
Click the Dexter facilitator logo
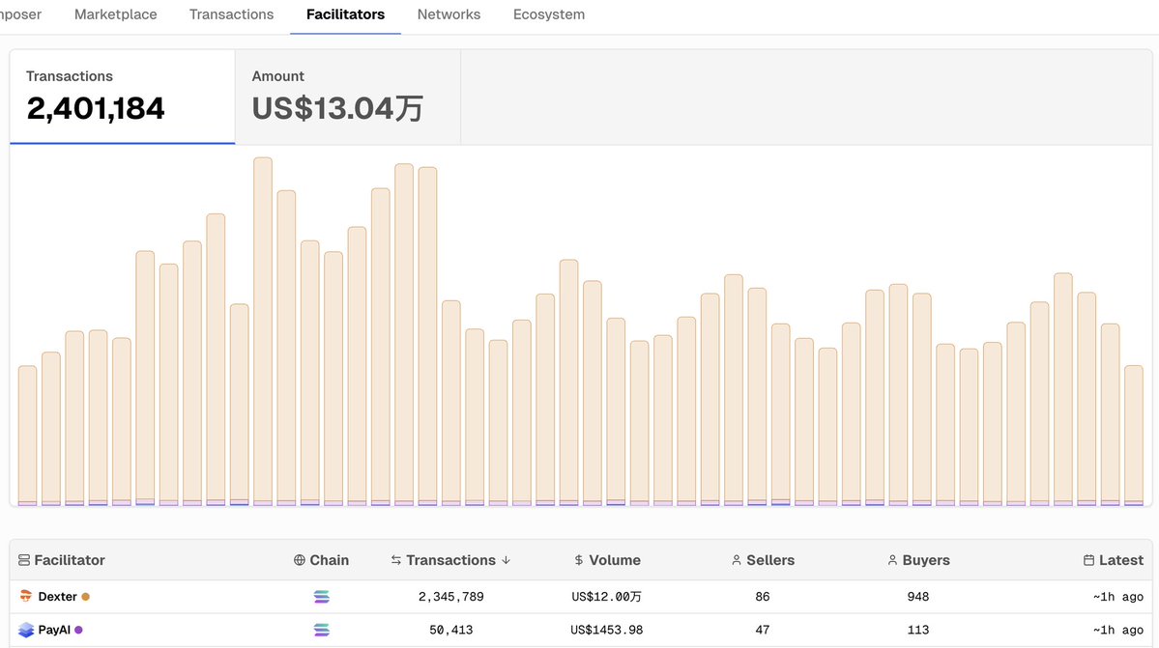(x=26, y=597)
